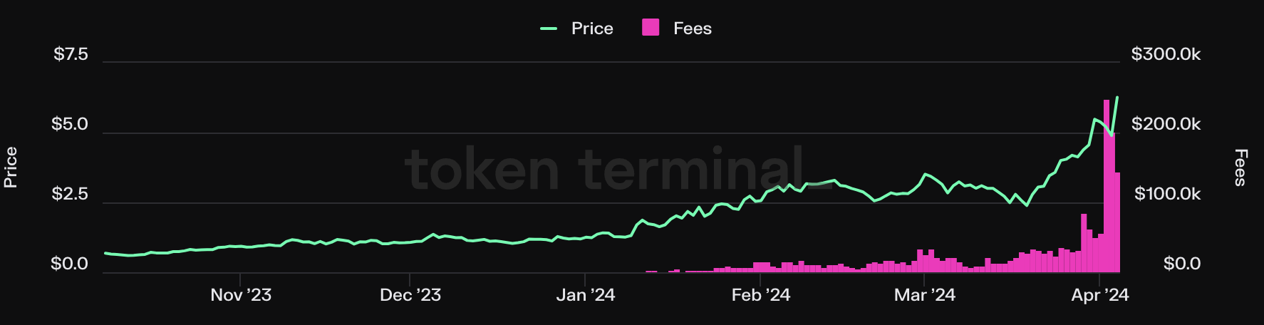Click the Nov '23 x-axis label
1264x325 pixels.
pos(241,295)
